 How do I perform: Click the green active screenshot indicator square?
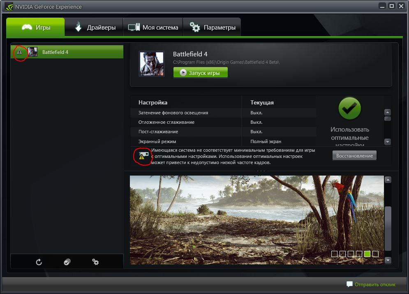(x=367, y=254)
